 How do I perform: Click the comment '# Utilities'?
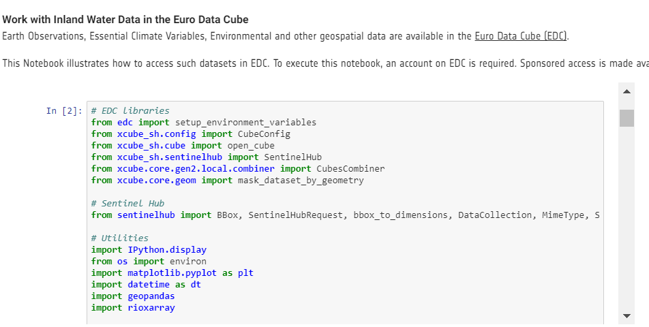tap(120, 238)
